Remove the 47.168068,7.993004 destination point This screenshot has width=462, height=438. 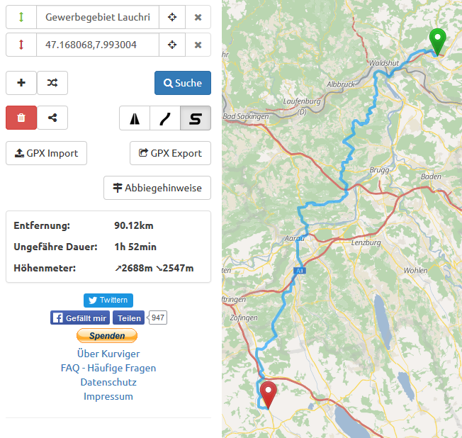click(x=198, y=45)
